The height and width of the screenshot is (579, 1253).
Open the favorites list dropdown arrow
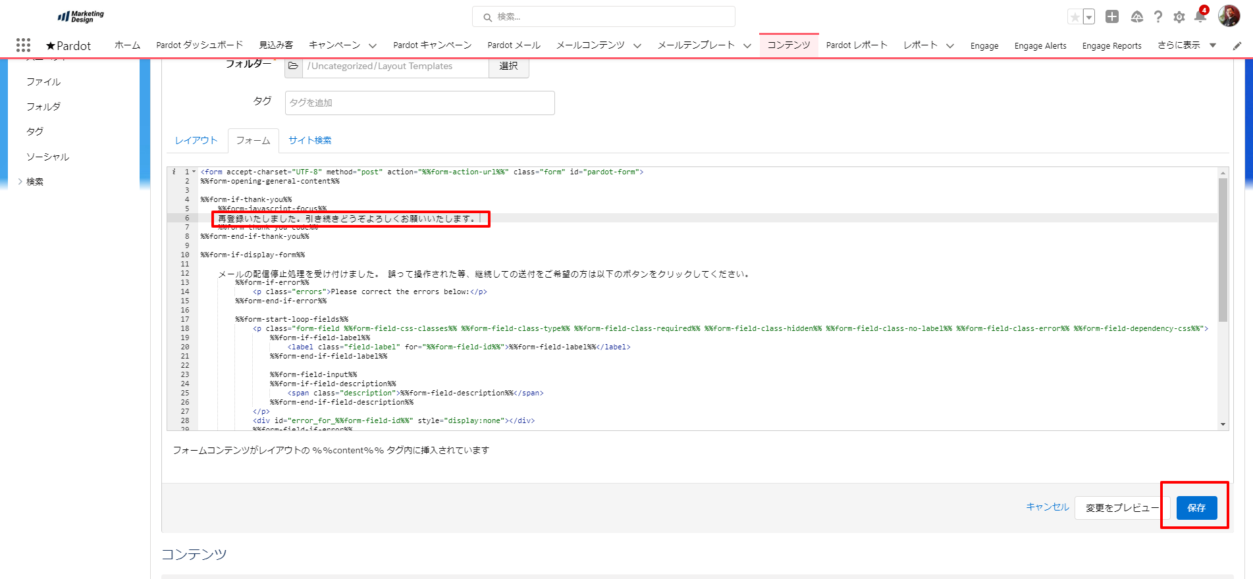click(1089, 17)
